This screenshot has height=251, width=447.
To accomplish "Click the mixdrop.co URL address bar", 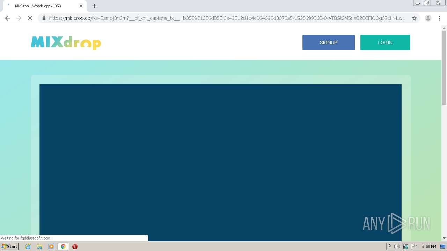I will point(227,18).
